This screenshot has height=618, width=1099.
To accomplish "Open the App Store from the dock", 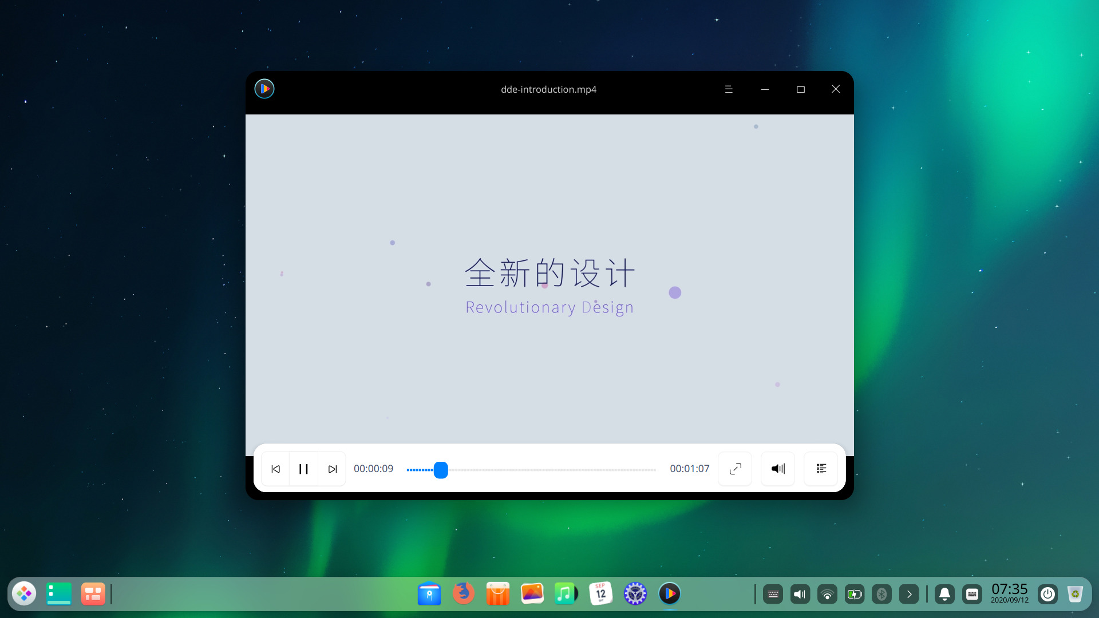I will point(497,593).
